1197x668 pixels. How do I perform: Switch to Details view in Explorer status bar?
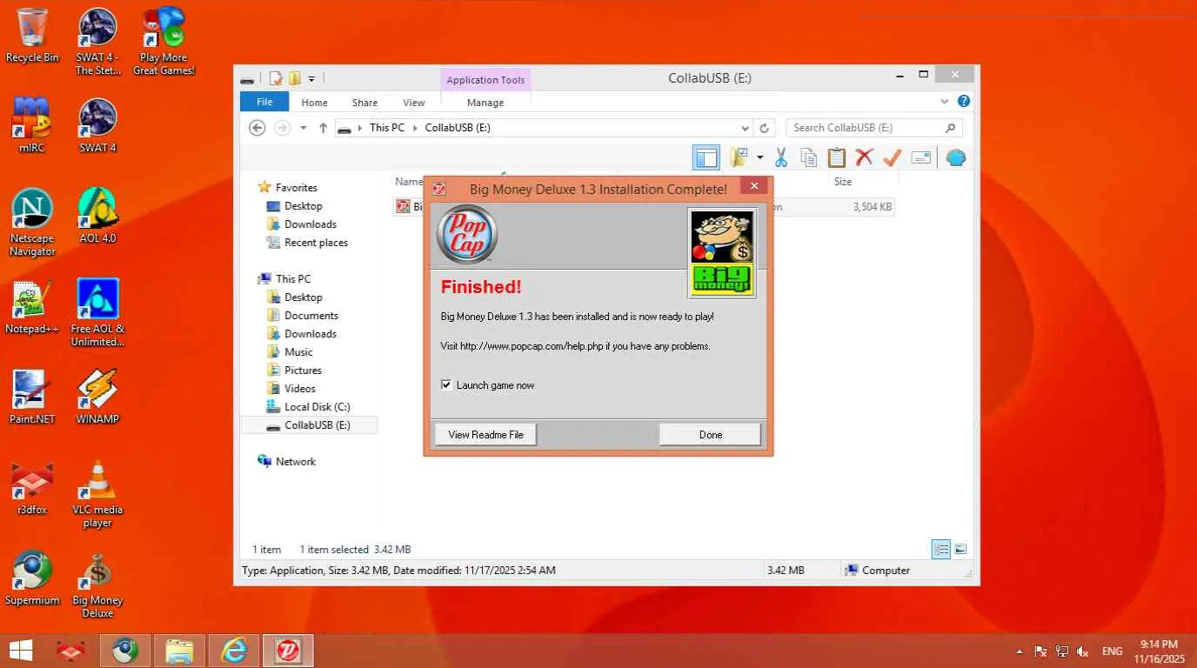941,549
